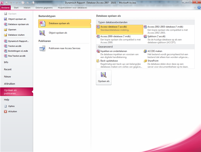Click Afsluiten label
Screen dimensions: 201x152
(x=12, y=111)
